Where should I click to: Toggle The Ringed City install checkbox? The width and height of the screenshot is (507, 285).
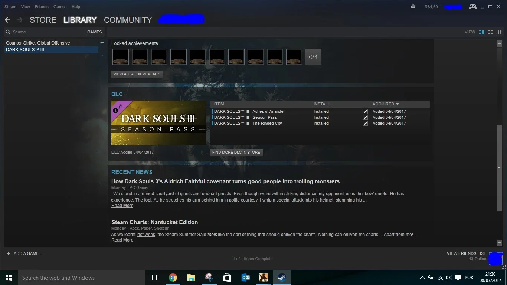coord(365,123)
